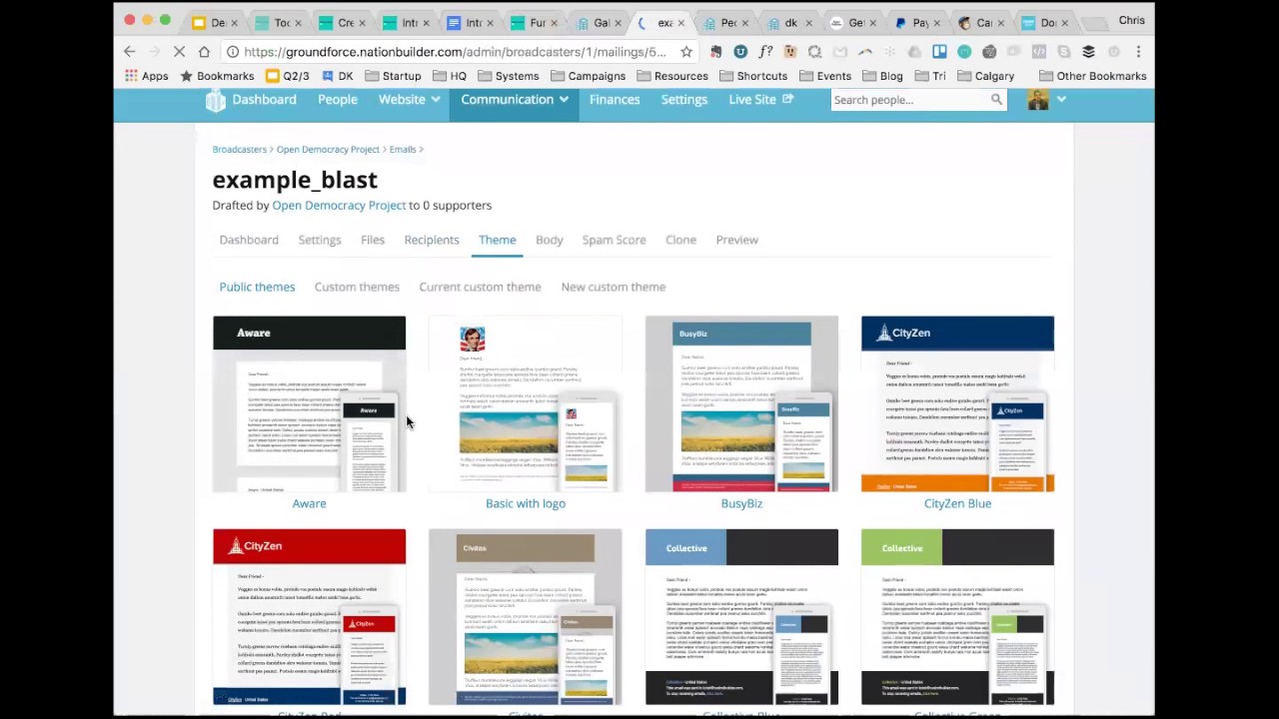Click in the Search people field
This screenshot has width=1279, height=719.
(909, 100)
